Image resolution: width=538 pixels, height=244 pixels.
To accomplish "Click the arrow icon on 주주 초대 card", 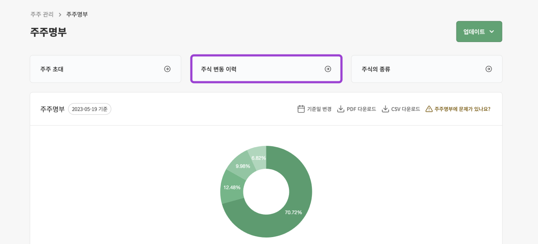I will tap(167, 69).
